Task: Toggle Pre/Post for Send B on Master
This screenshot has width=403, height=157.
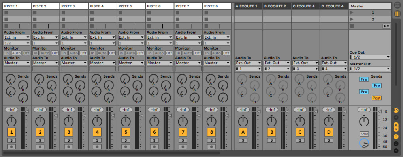Action: (377, 85)
